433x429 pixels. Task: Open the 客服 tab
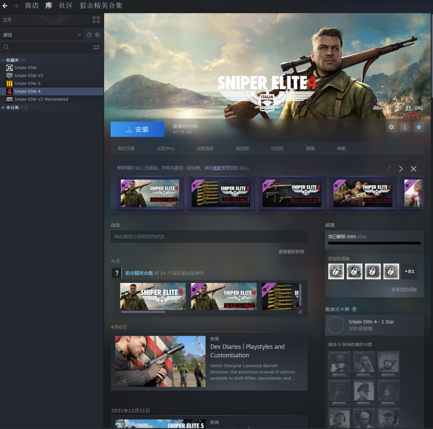click(341, 149)
